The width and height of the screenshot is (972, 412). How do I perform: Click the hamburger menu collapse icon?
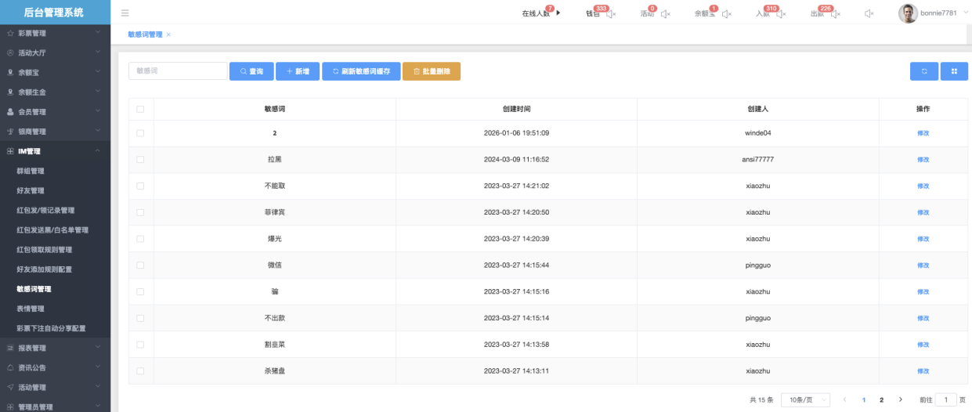point(125,13)
